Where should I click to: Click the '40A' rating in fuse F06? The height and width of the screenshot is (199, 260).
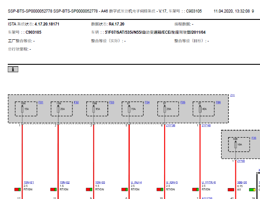pyautogui.click(x=204, y=109)
